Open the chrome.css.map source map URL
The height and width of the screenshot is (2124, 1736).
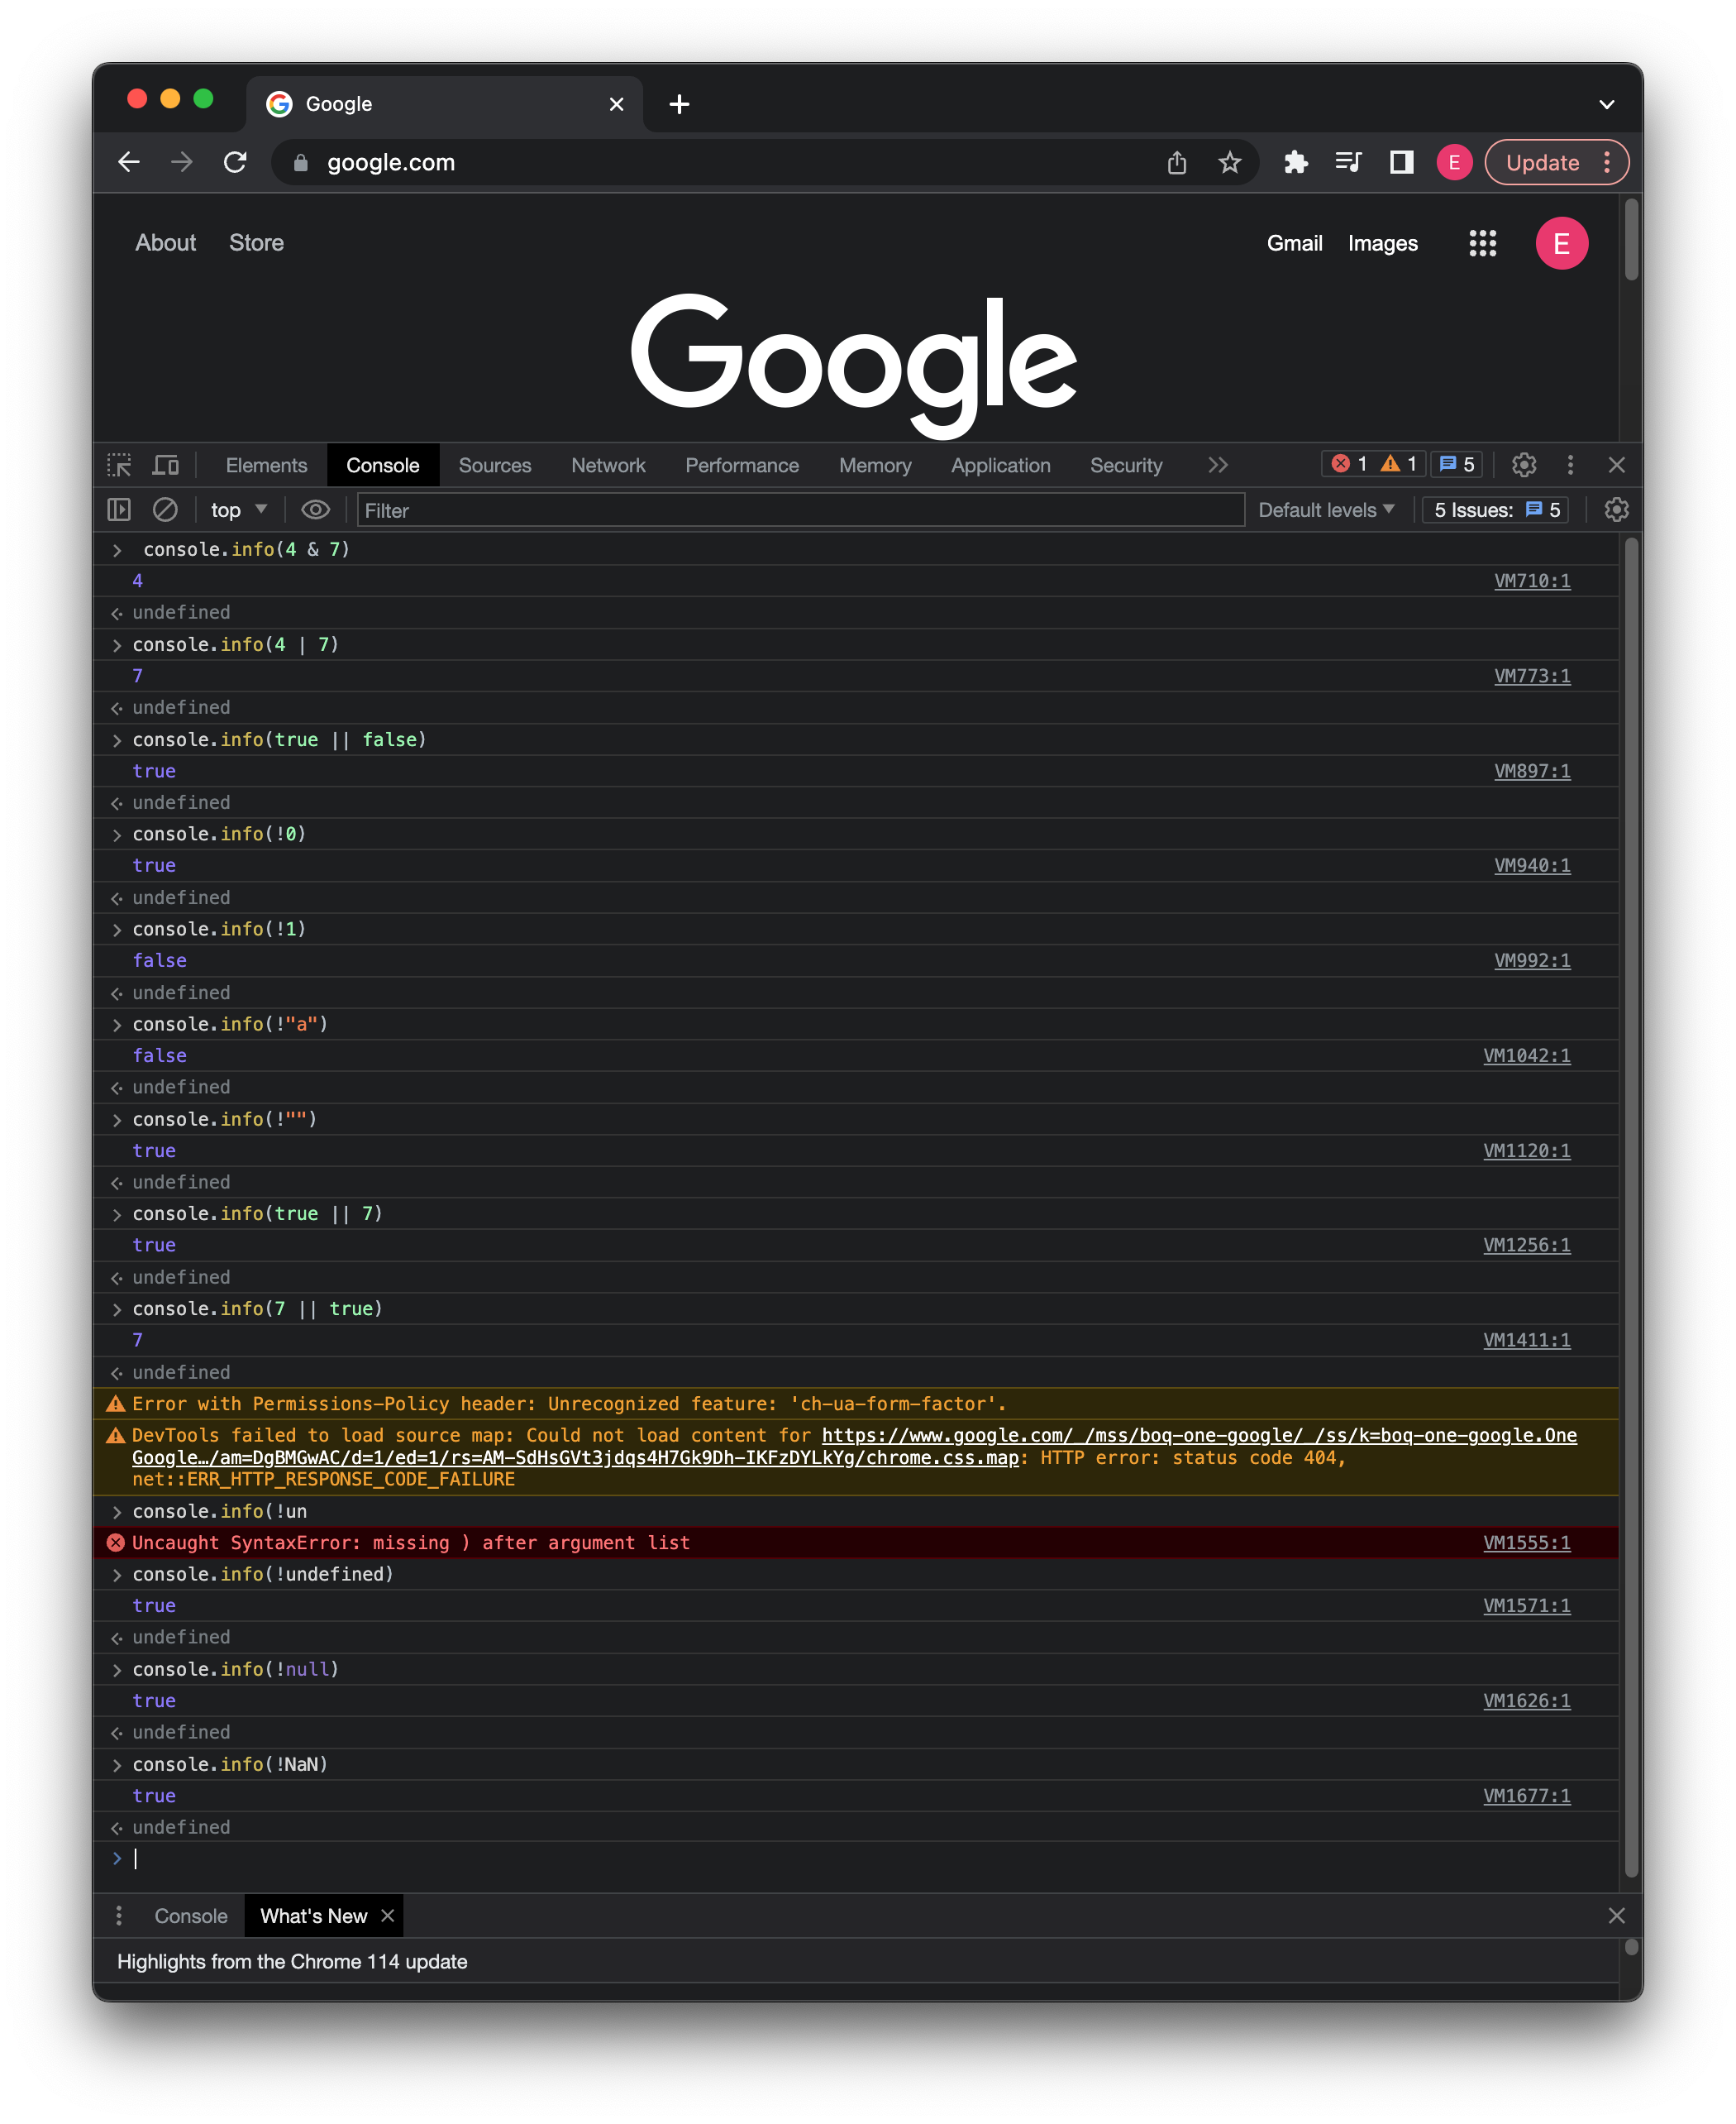(x=854, y=1447)
